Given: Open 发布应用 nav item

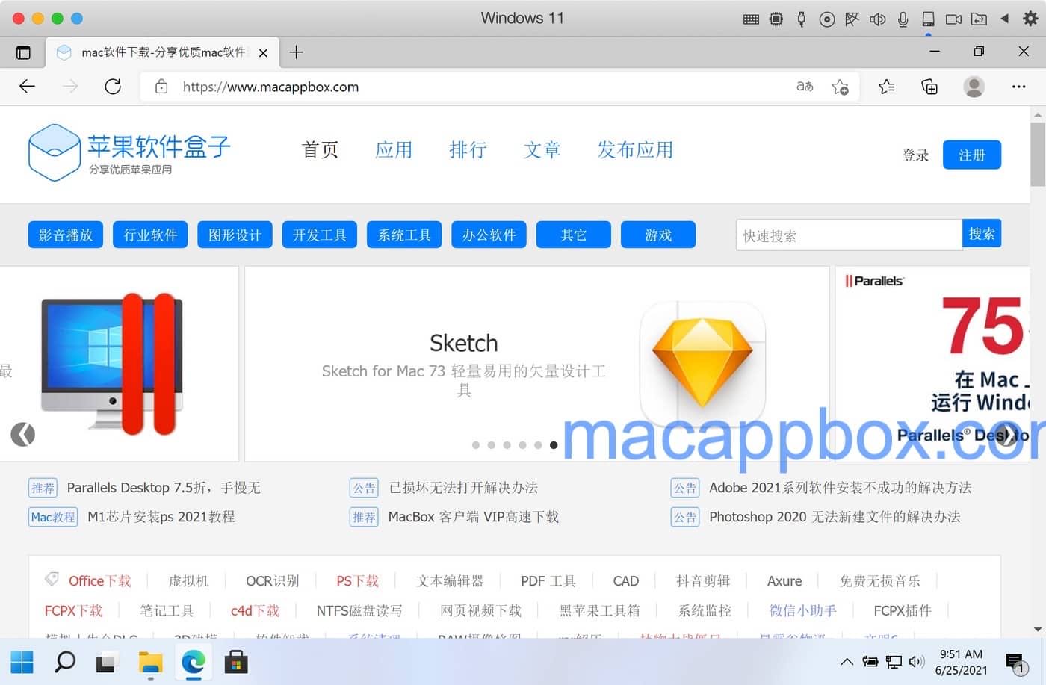Looking at the screenshot, I should 635,150.
